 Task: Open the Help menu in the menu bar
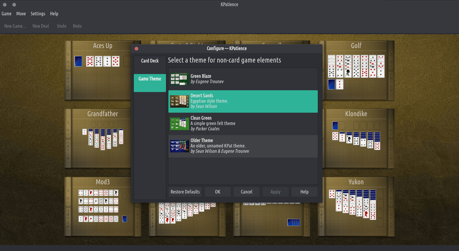point(54,14)
